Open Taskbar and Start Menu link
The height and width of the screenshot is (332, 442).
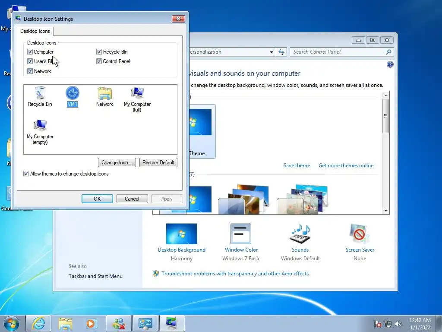point(95,276)
